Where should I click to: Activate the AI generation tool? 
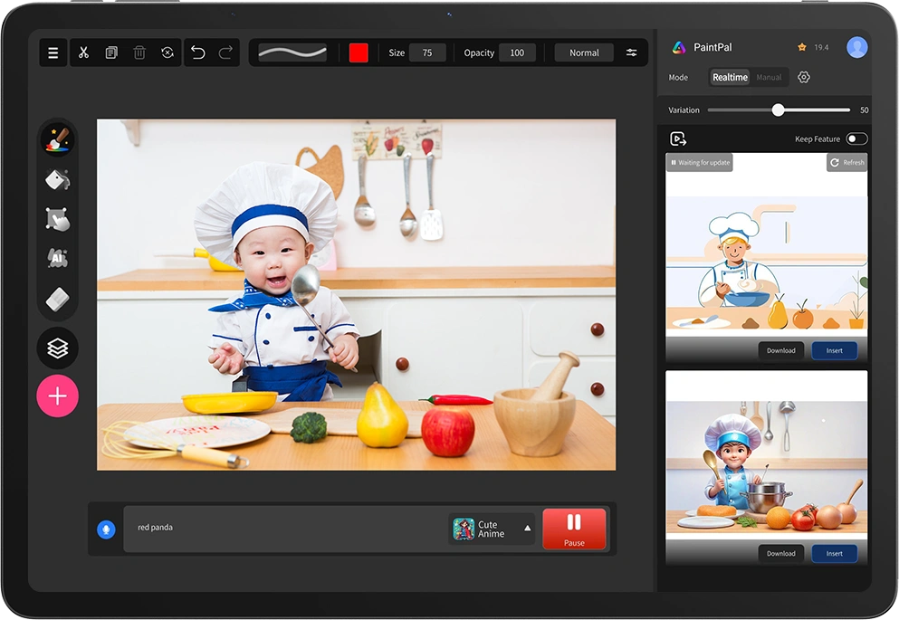[57, 259]
